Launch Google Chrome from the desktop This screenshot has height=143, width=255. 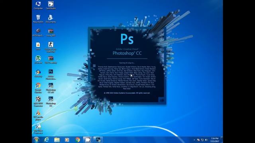pyautogui.click(x=38, y=88)
